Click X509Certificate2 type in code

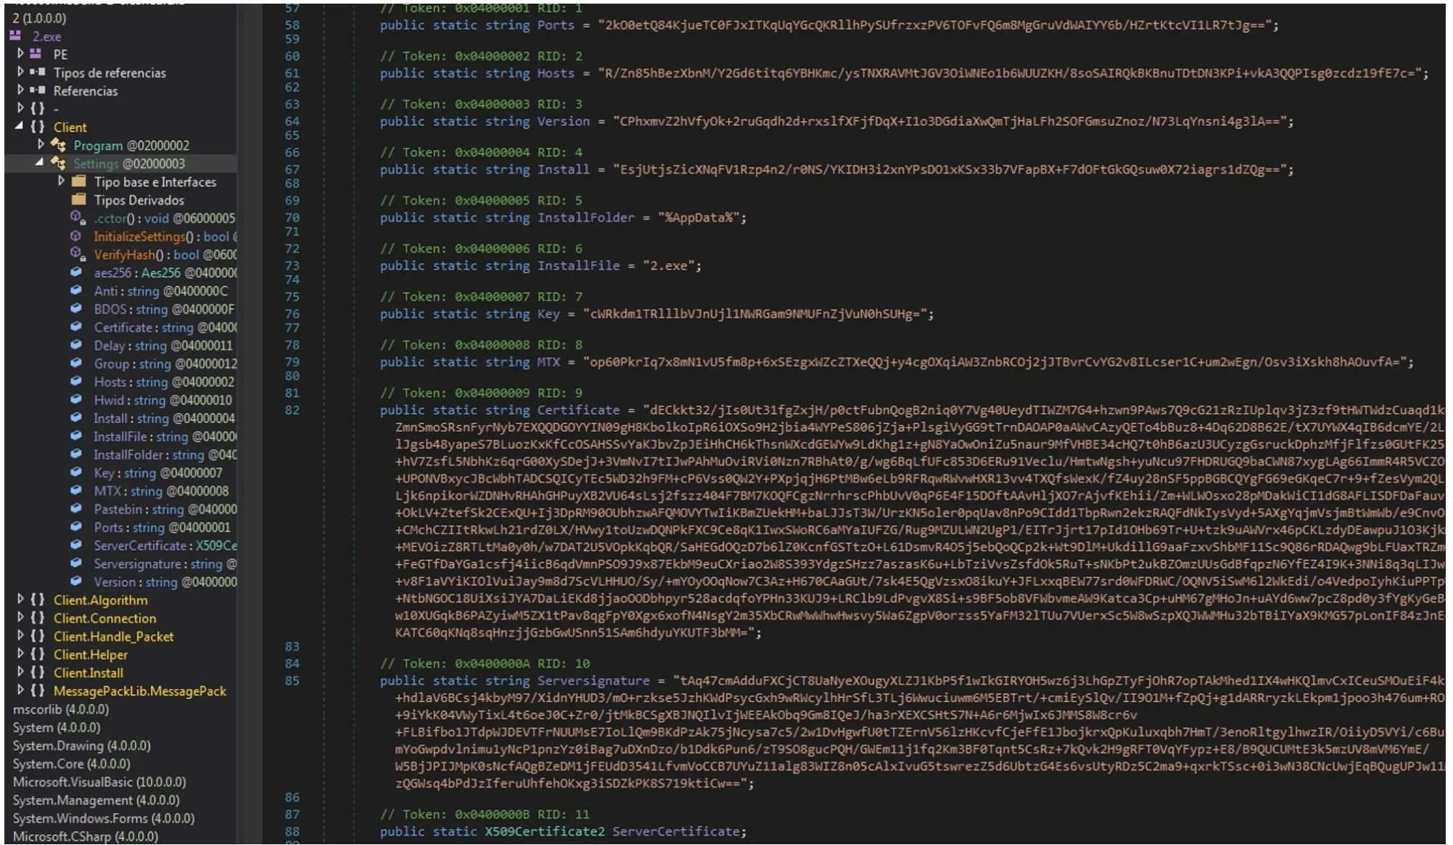544,831
